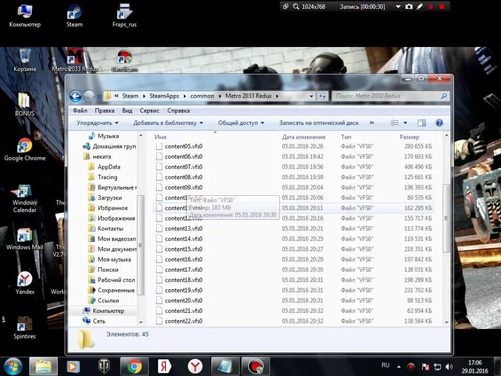Viewport: 501px width, 376px height.
Task: Select Компьютер in the navigation pane
Action: click(109, 311)
